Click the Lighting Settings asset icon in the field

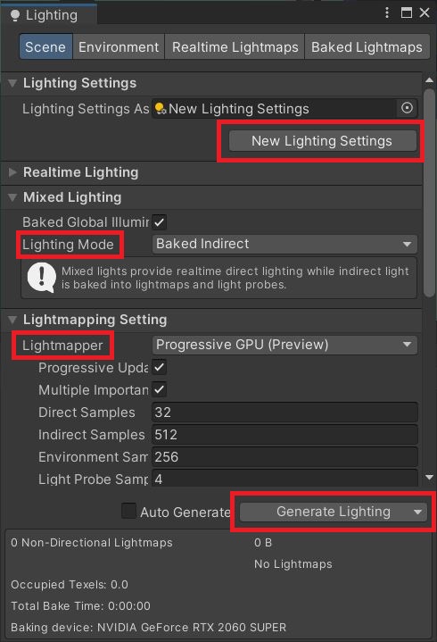[161, 109]
